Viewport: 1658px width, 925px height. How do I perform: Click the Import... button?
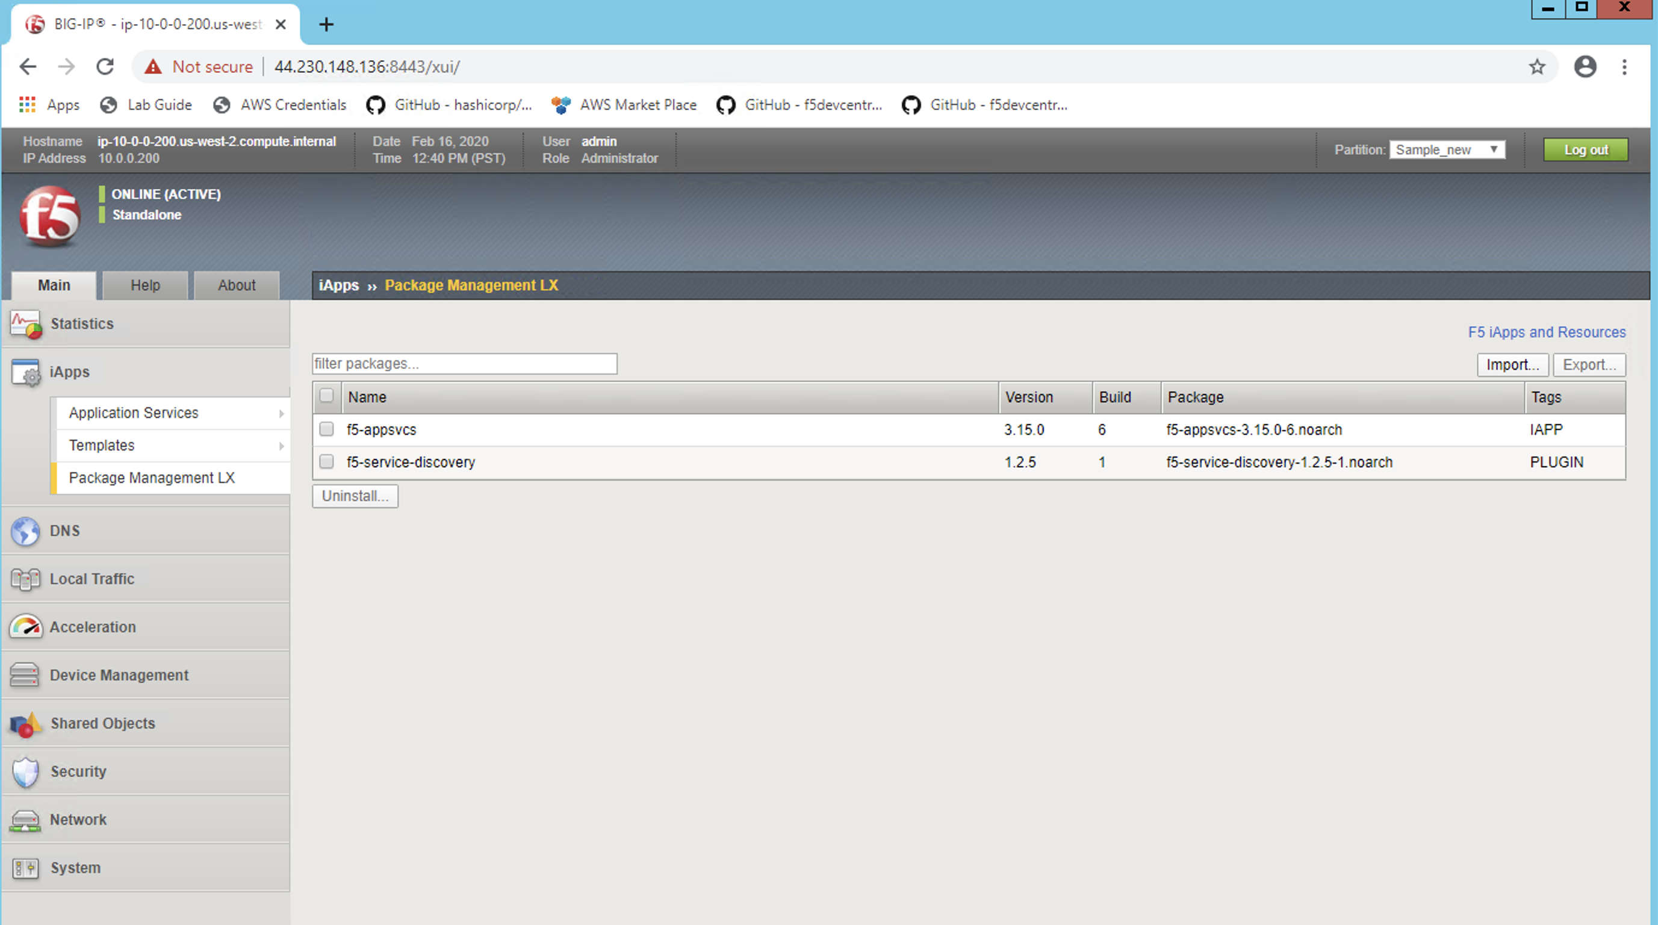1512,365
